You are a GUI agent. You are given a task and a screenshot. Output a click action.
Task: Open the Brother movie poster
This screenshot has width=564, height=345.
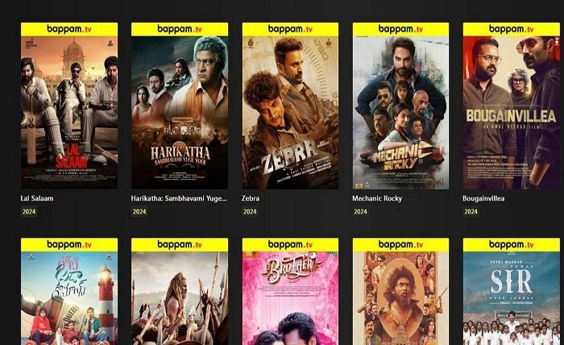pyautogui.click(x=290, y=292)
